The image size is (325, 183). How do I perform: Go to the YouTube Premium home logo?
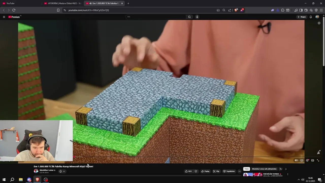(14, 17)
